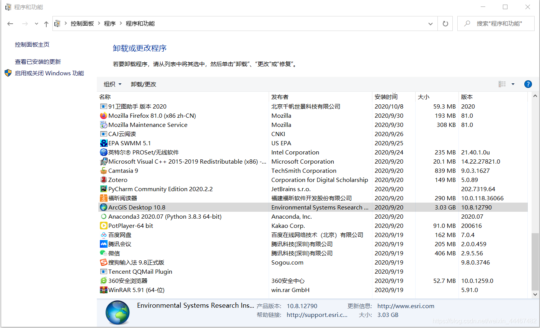Select the Zotero program name

[118, 180]
